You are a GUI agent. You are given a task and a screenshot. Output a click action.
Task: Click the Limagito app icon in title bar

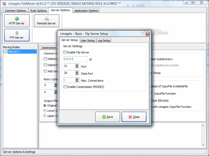(x=4, y=3)
